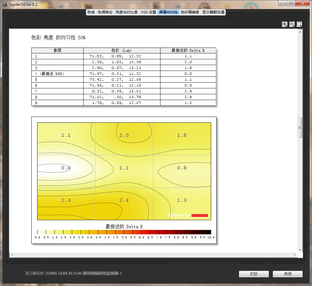Click the Delta E table cell 1.8

(188, 68)
